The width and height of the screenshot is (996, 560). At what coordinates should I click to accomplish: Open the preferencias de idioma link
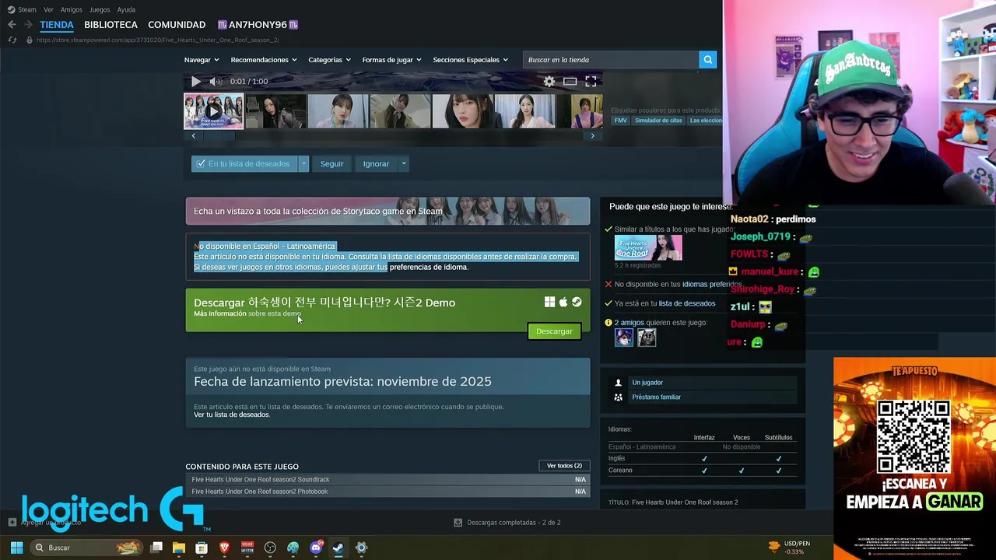[x=428, y=267]
